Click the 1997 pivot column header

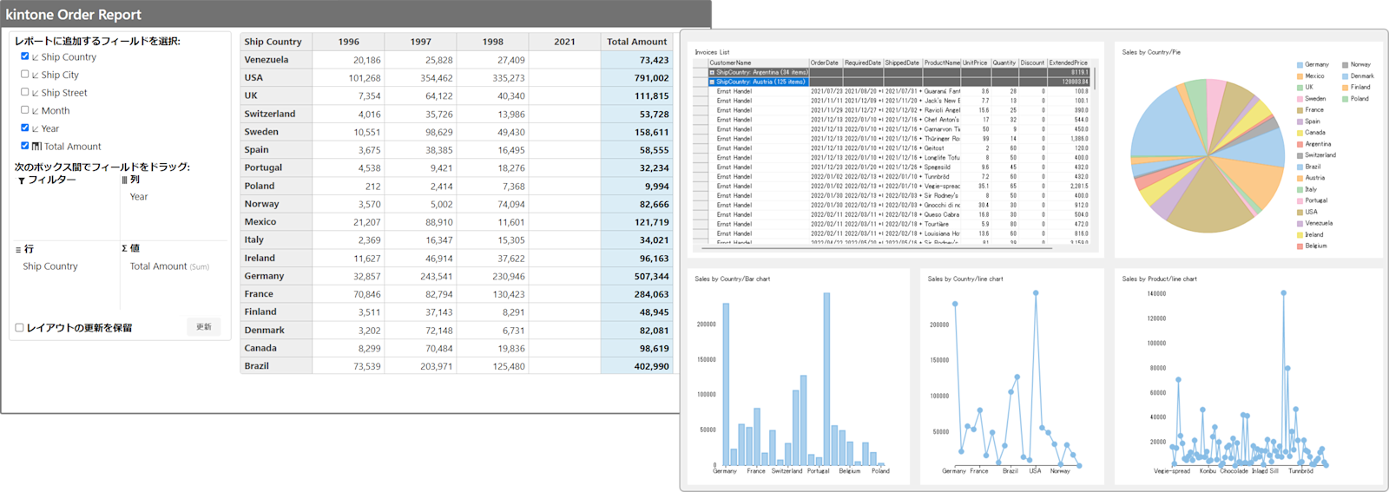pos(421,42)
